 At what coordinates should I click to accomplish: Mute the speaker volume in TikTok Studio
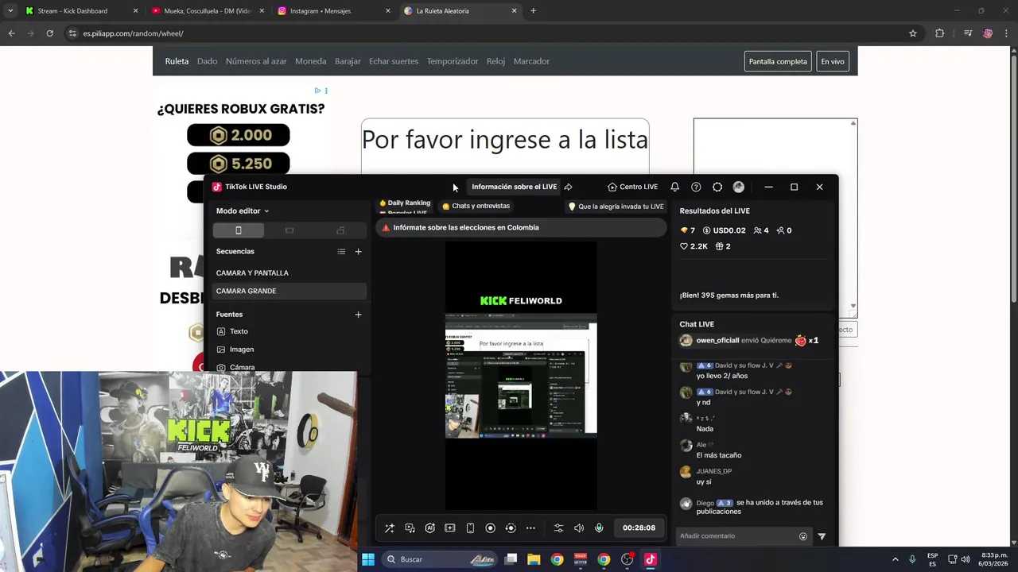pos(579,528)
